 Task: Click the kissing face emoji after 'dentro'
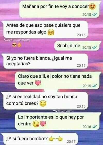(x=36, y=124)
